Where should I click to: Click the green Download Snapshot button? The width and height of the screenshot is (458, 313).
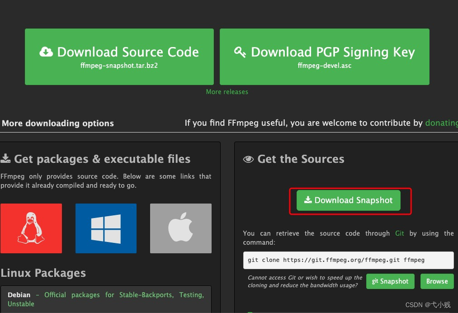(x=349, y=200)
